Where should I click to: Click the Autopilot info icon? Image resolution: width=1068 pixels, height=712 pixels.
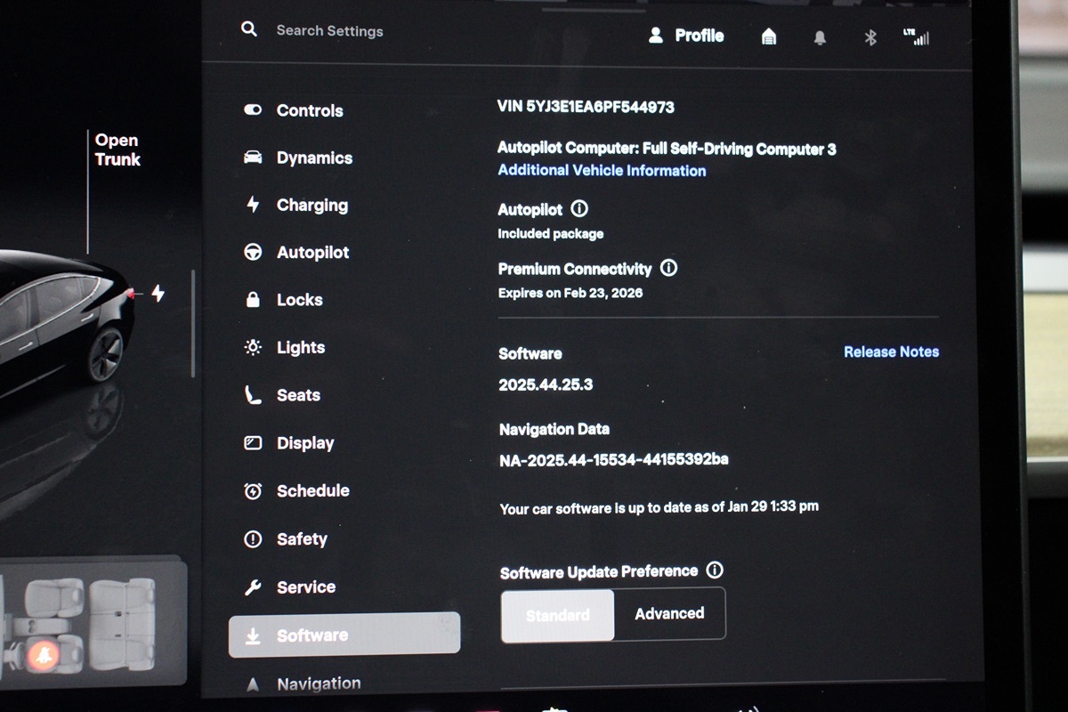[x=579, y=209]
